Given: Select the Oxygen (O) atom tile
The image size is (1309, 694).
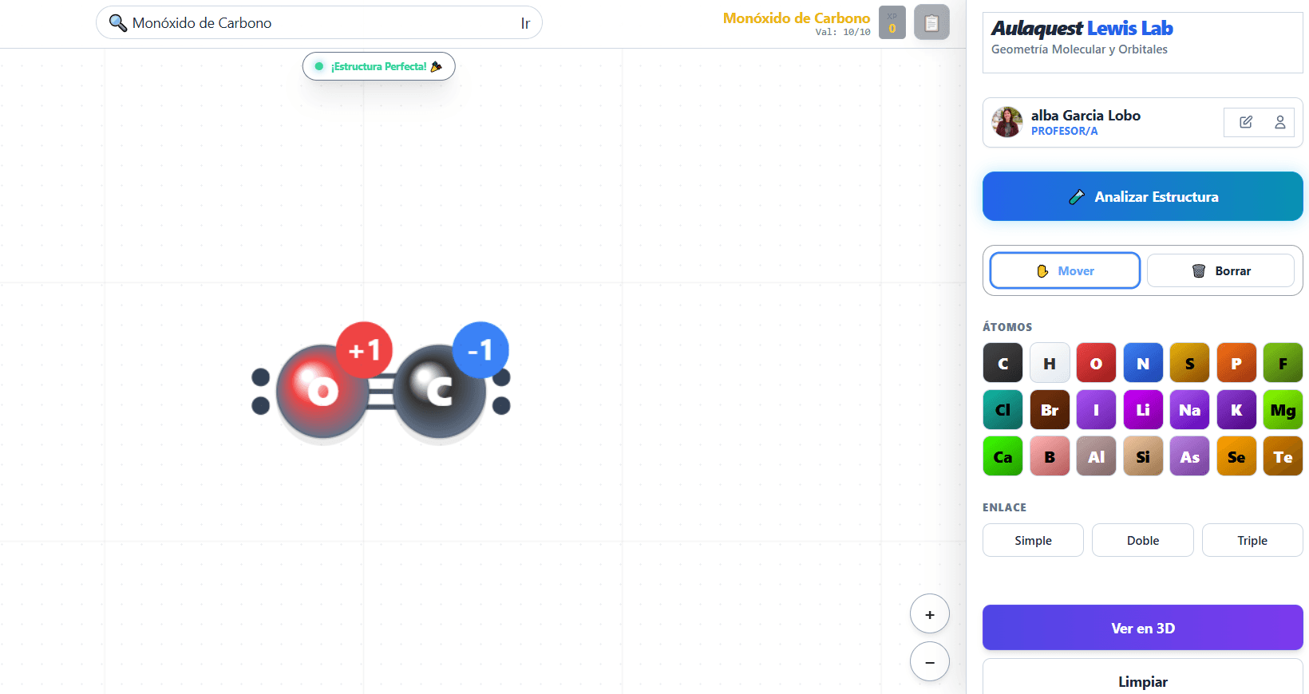Looking at the screenshot, I should (1097, 363).
